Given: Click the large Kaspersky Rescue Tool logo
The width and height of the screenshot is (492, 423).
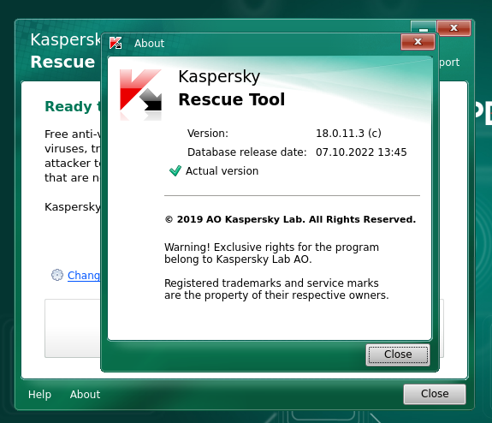Looking at the screenshot, I should pos(140,94).
